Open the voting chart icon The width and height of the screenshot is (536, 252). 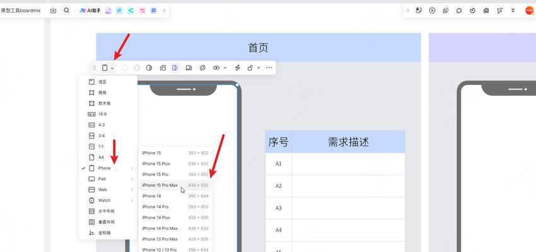[486, 11]
